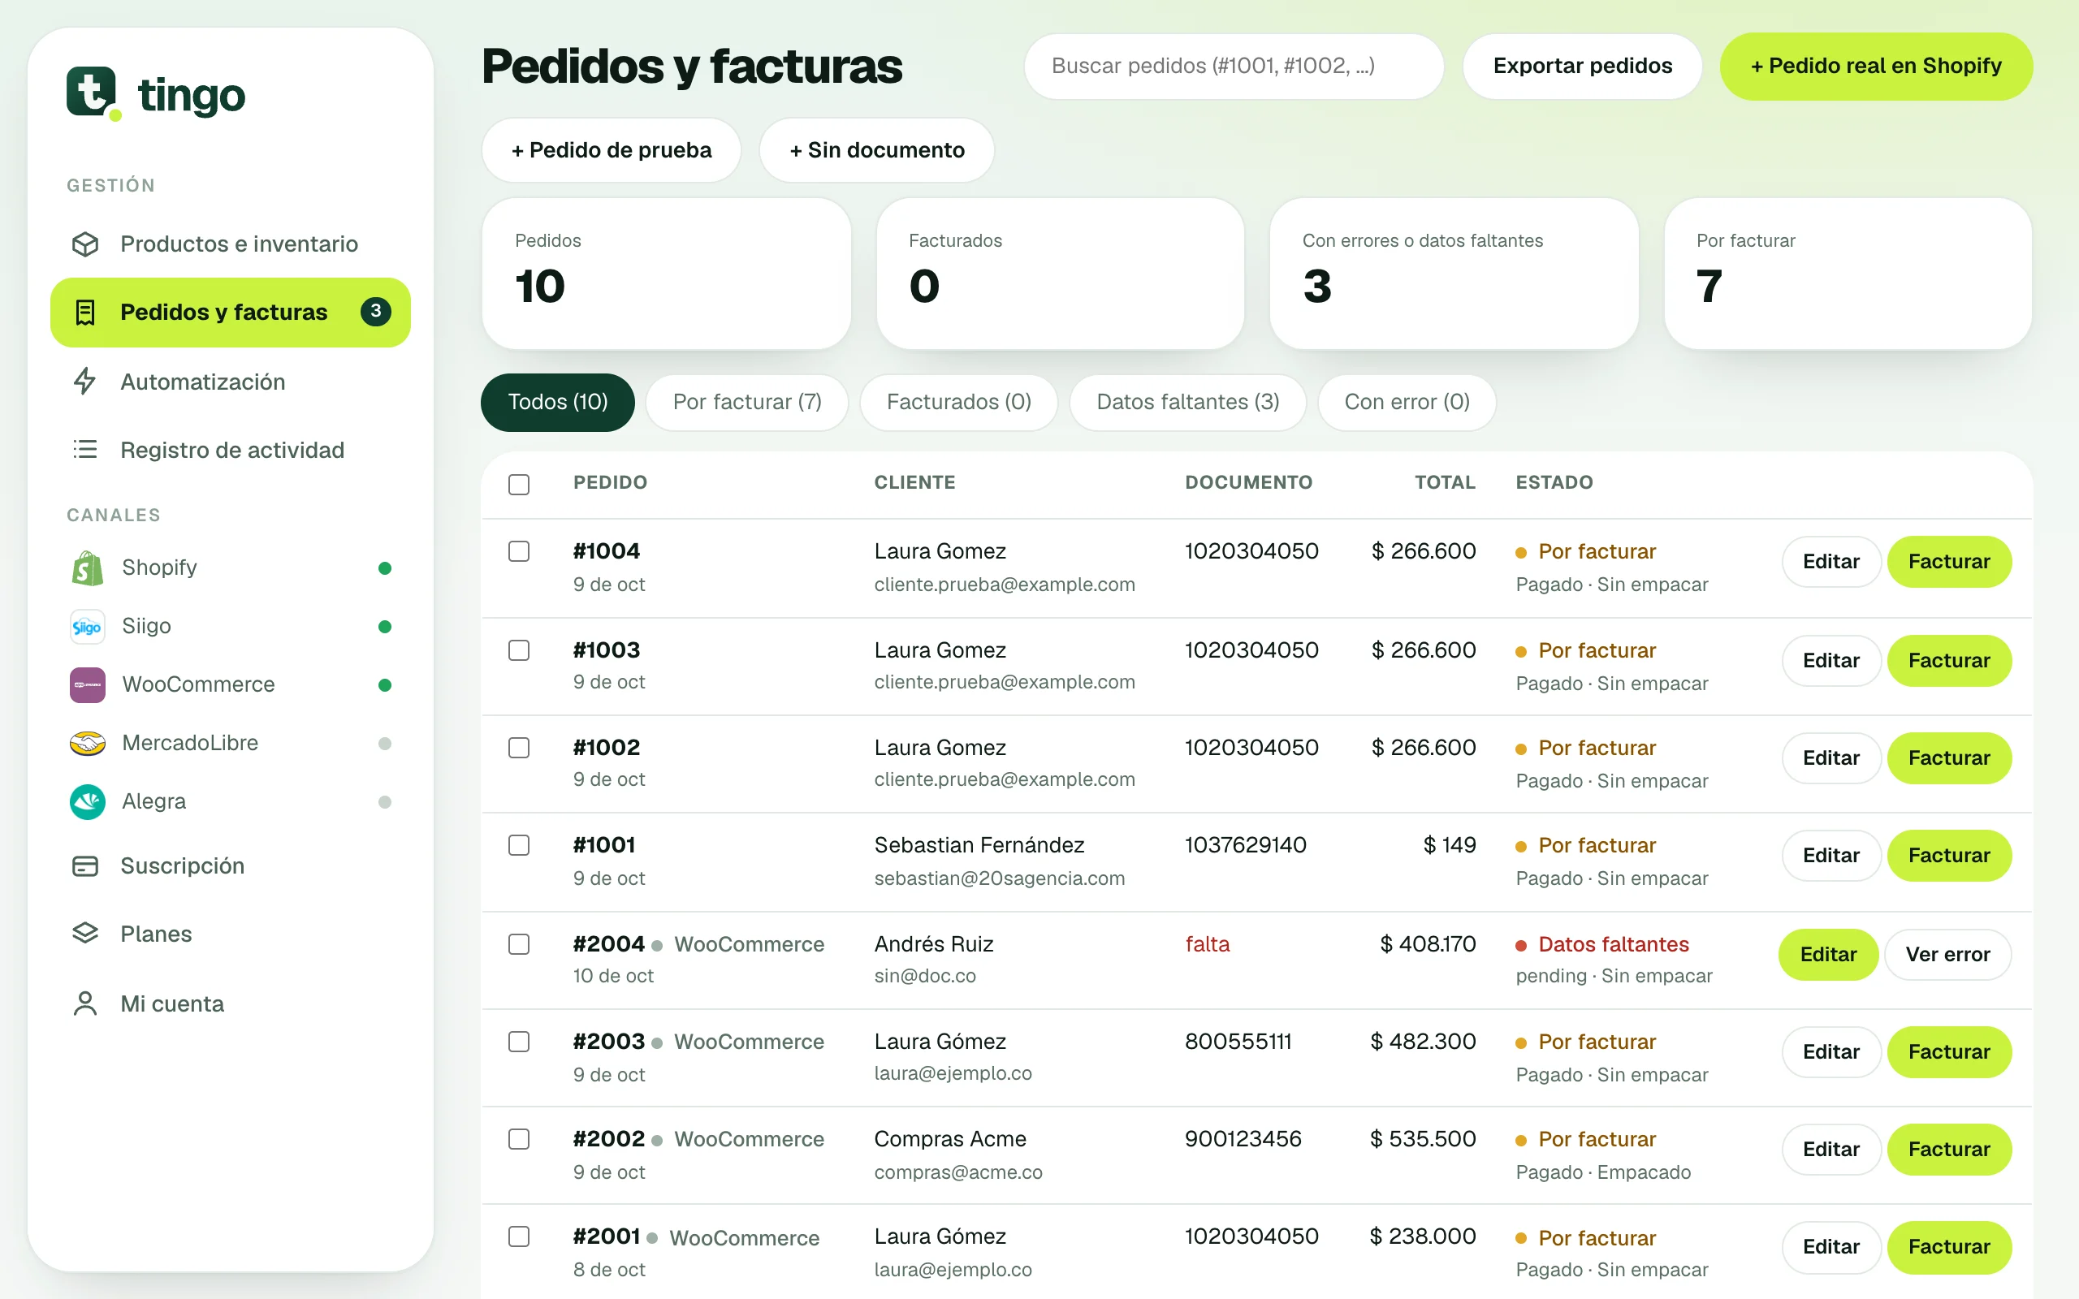Click + Pedido de prueba button
Screen dimensions: 2079x1299
611,150
